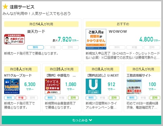Screen dimensions: 163x126
Task: Click the 無料 tag on U-NEXT card
Action: pos(91,98)
